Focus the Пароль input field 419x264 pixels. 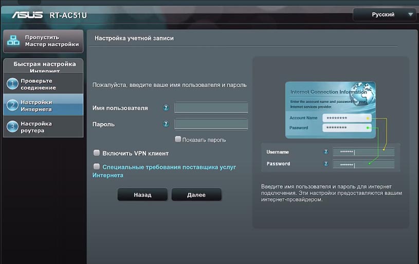pos(211,124)
